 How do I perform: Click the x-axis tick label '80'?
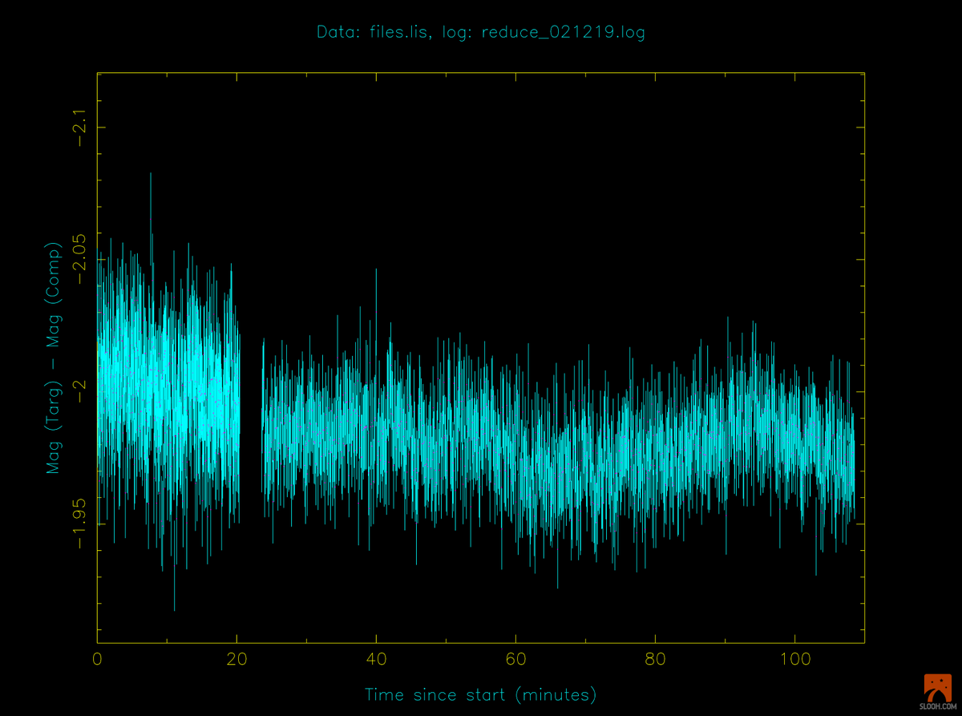click(655, 660)
